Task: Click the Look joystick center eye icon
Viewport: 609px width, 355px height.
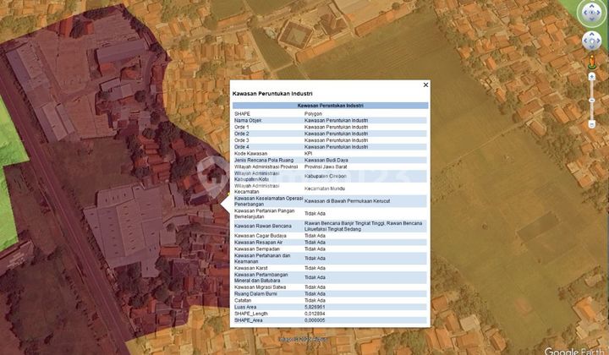Action: tap(591, 13)
